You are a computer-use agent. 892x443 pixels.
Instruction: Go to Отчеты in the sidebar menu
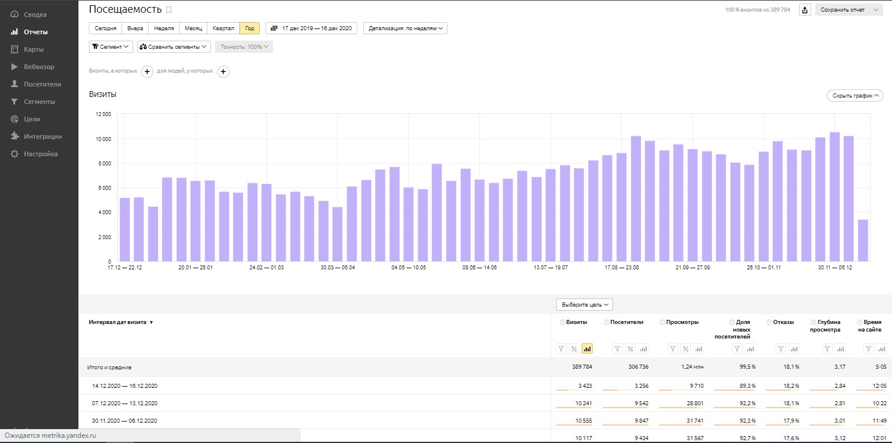(x=35, y=32)
